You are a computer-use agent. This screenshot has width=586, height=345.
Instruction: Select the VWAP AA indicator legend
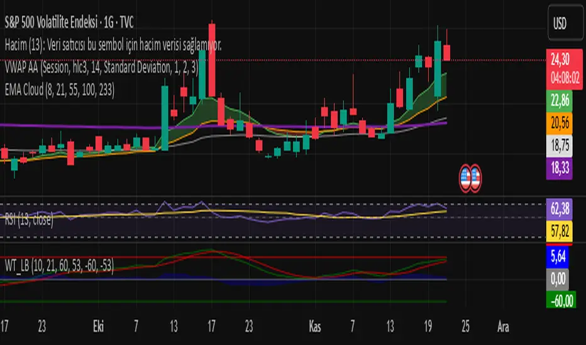coord(101,68)
